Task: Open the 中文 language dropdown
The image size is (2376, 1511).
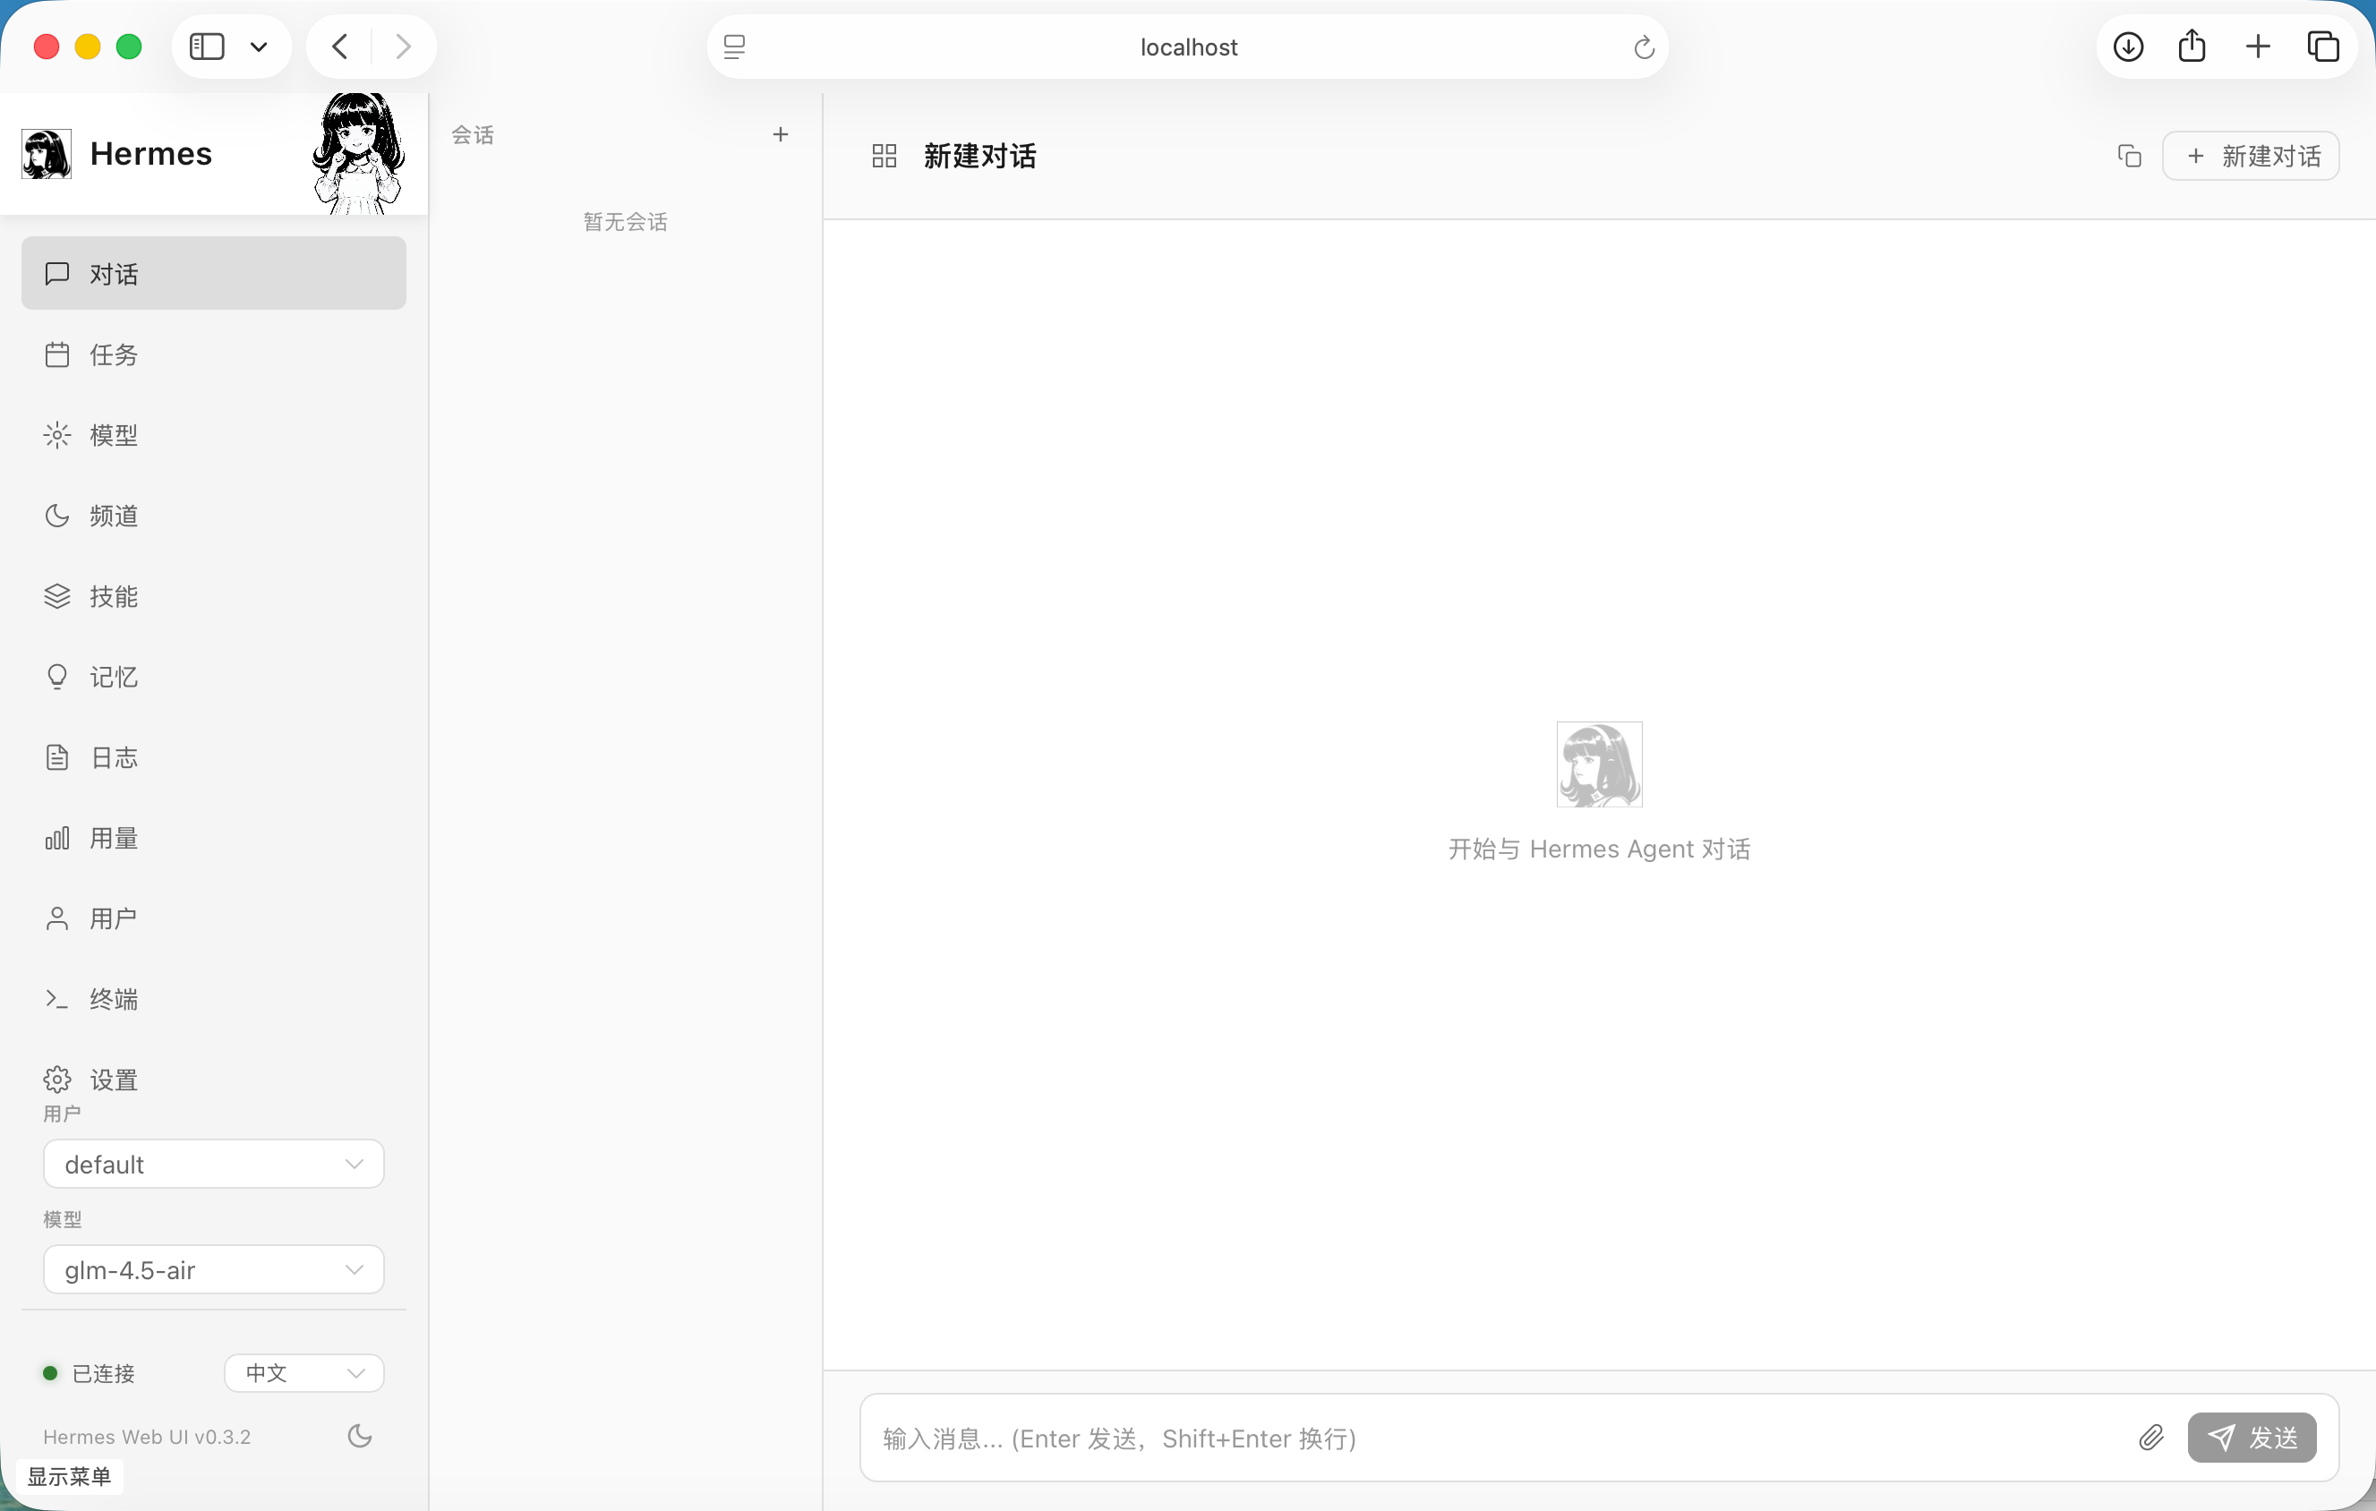Action: [x=303, y=1373]
